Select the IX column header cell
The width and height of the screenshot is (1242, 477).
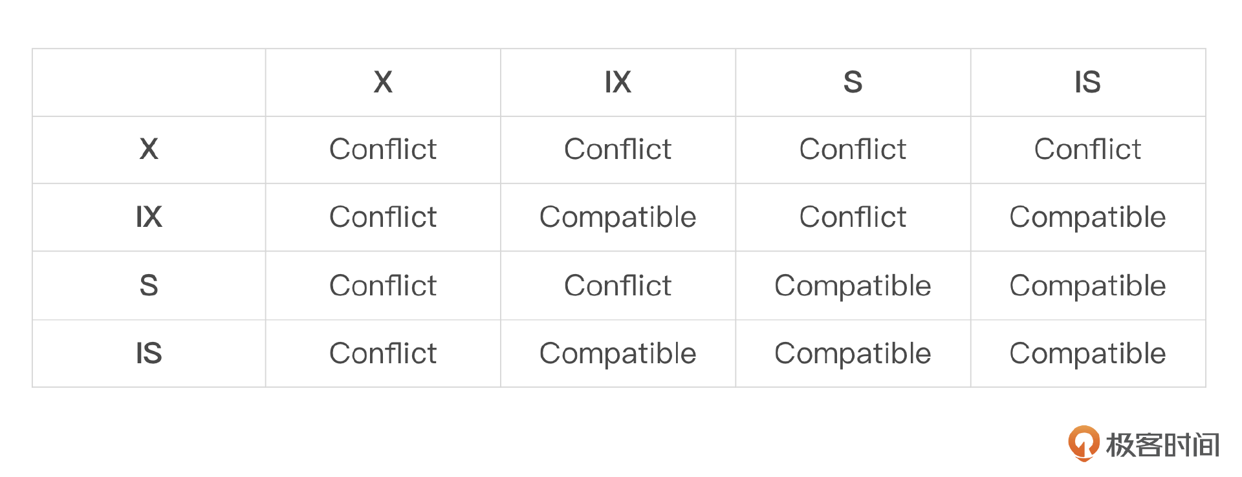coord(618,83)
